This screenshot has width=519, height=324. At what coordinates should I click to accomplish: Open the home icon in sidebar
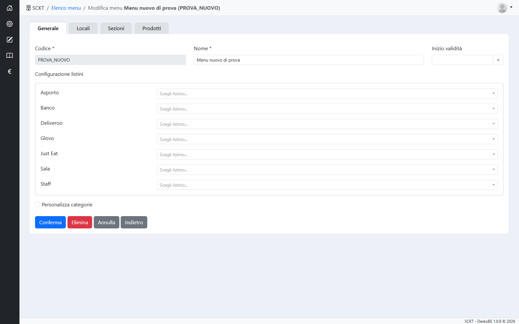coord(10,8)
